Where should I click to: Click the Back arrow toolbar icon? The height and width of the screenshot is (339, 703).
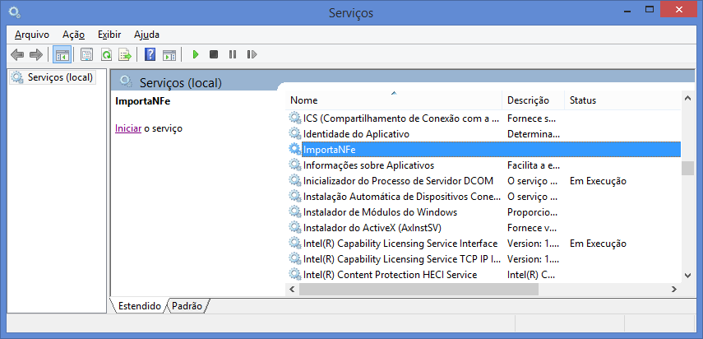coord(17,55)
